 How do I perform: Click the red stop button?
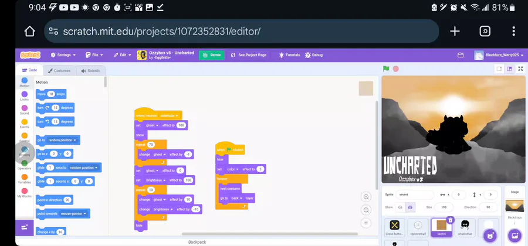[395, 69]
